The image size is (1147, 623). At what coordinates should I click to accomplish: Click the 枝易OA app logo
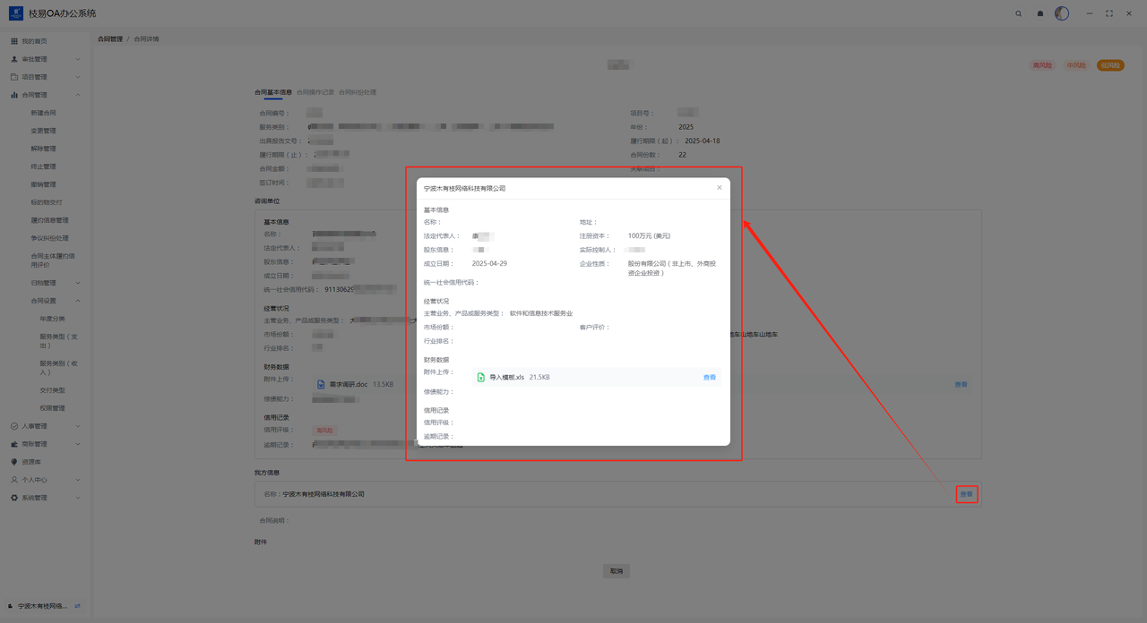pos(15,13)
